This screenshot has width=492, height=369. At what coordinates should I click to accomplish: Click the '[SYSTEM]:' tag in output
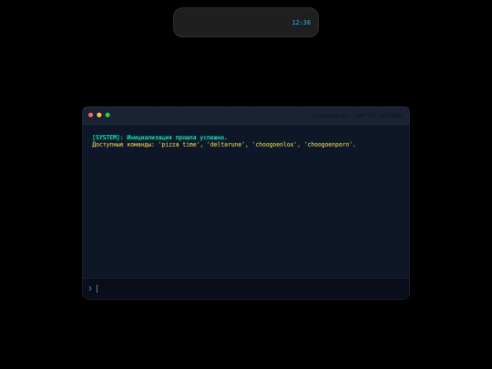(x=108, y=138)
